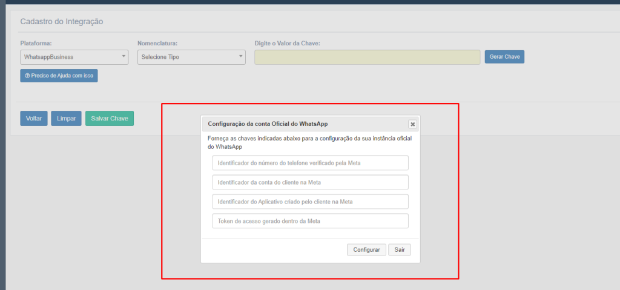Focus the Token de acesso field
Viewport: 620px width, 290px height.
click(x=311, y=221)
